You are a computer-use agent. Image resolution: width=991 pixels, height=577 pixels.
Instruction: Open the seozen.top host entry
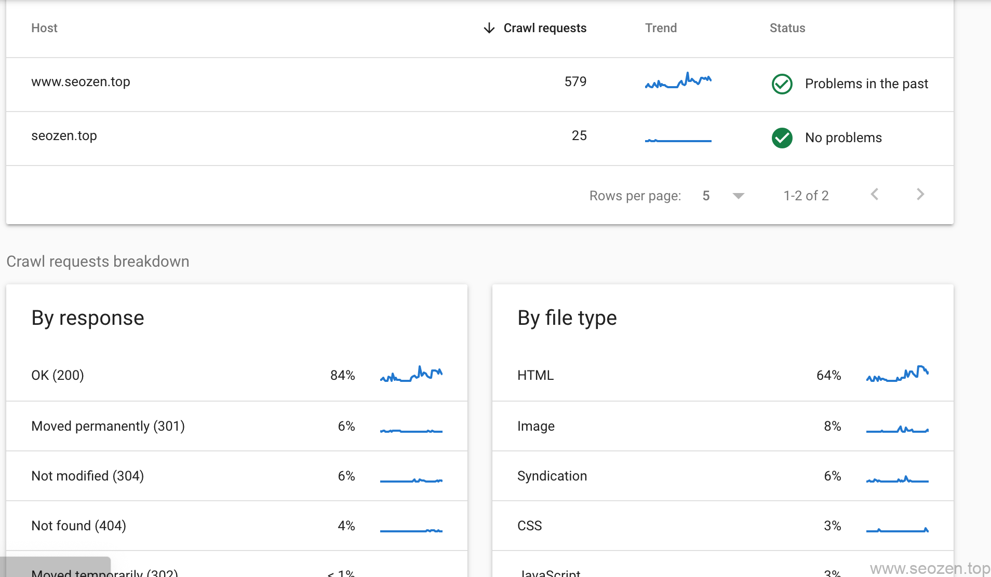click(64, 135)
